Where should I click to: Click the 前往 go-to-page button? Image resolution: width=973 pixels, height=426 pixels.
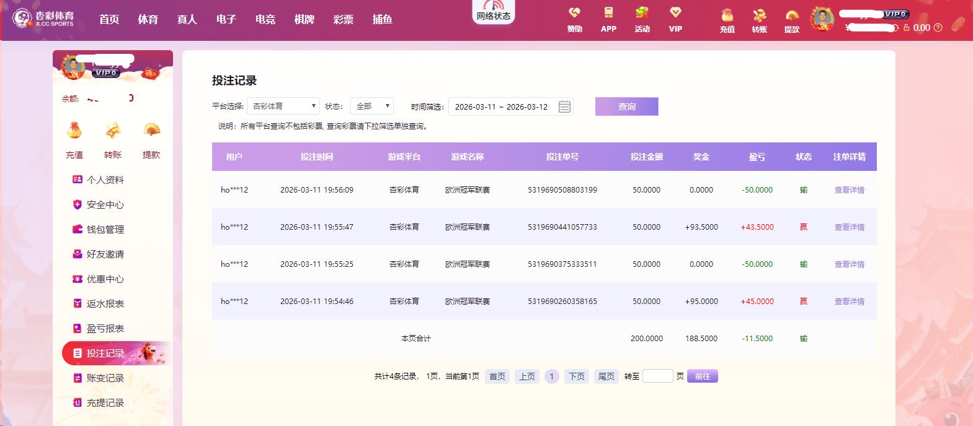[x=702, y=376]
